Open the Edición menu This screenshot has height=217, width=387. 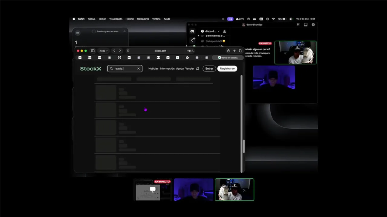102,19
